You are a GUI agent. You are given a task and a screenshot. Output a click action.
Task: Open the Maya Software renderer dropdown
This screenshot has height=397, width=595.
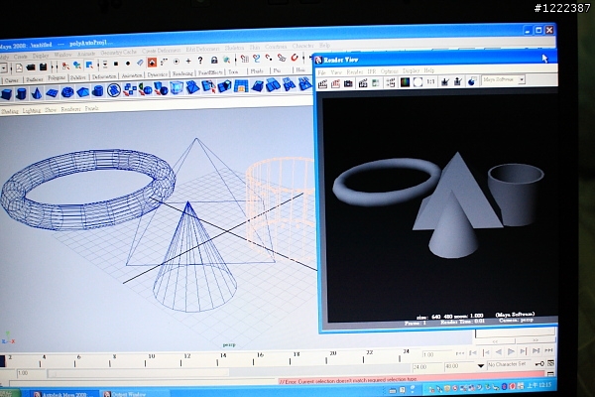(522, 79)
